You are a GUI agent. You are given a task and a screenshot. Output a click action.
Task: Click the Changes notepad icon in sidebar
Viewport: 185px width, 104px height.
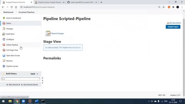click(x=4, y=29)
